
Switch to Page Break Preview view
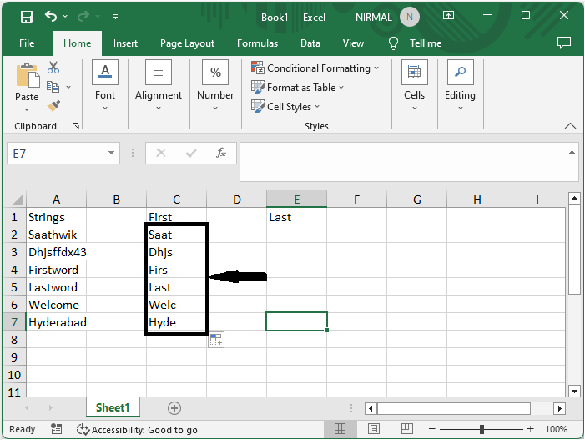[403, 429]
